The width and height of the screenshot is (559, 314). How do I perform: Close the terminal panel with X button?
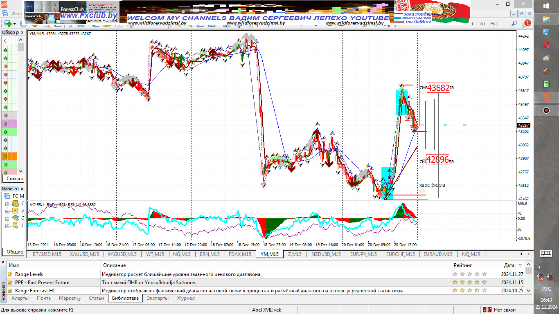3,262
